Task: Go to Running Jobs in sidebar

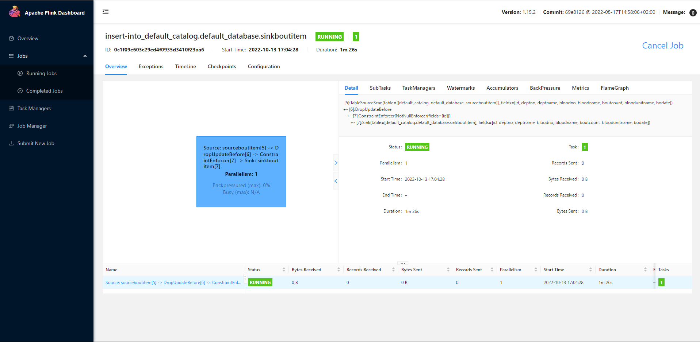Action: 41,73
